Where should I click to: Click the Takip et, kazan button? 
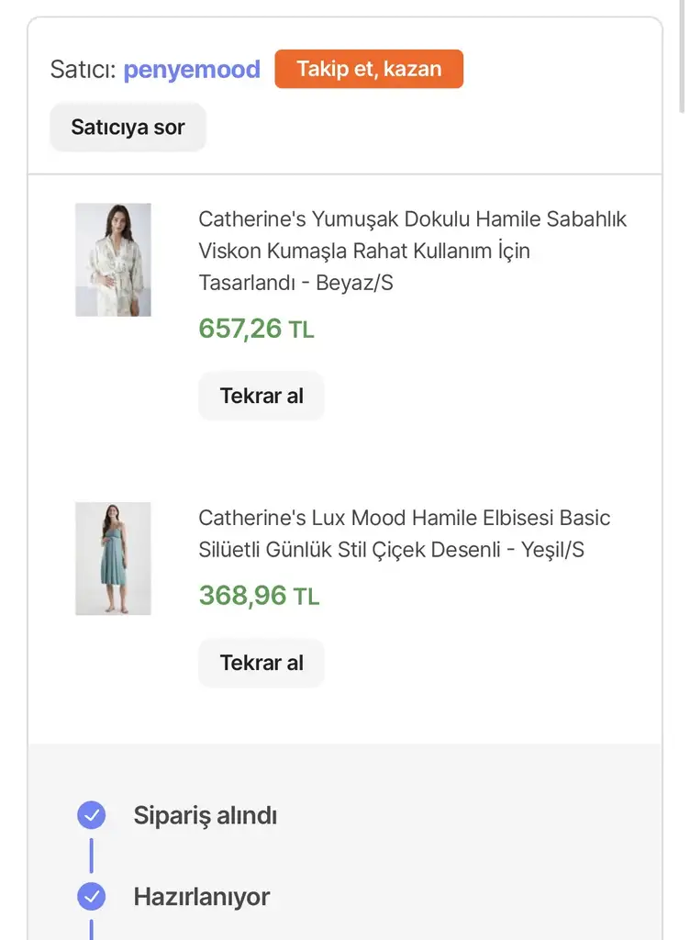[369, 69]
